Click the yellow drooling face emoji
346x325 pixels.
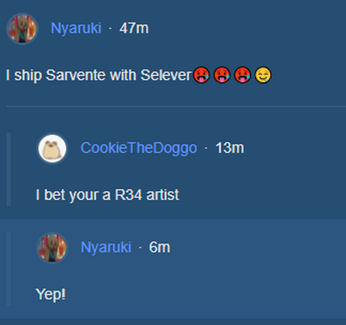pos(263,75)
